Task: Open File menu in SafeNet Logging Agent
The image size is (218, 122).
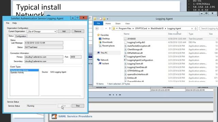Action: (7, 23)
